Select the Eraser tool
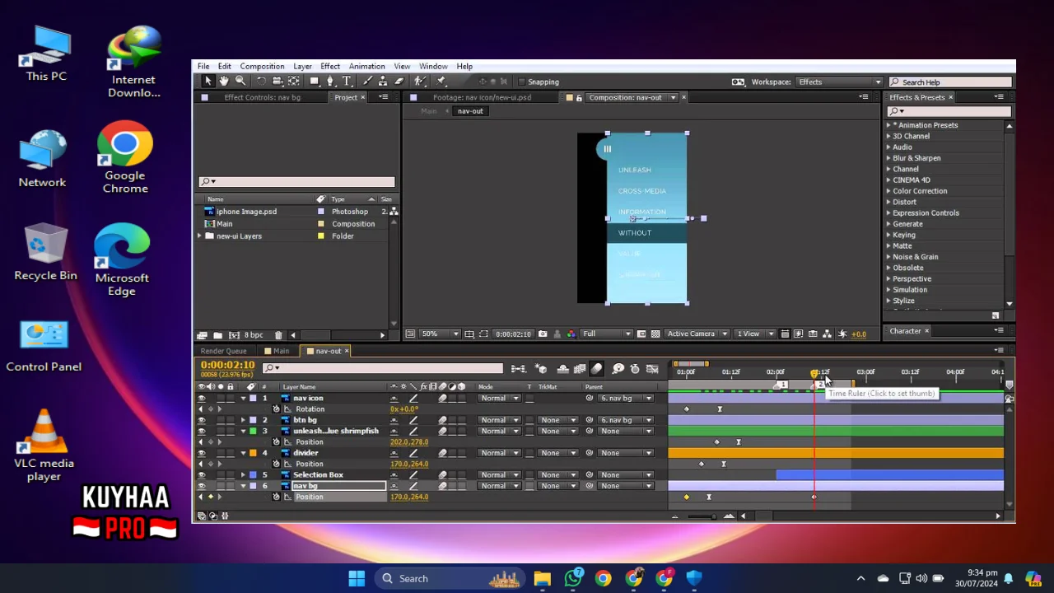Viewport: 1054px width, 593px height. pos(399,81)
